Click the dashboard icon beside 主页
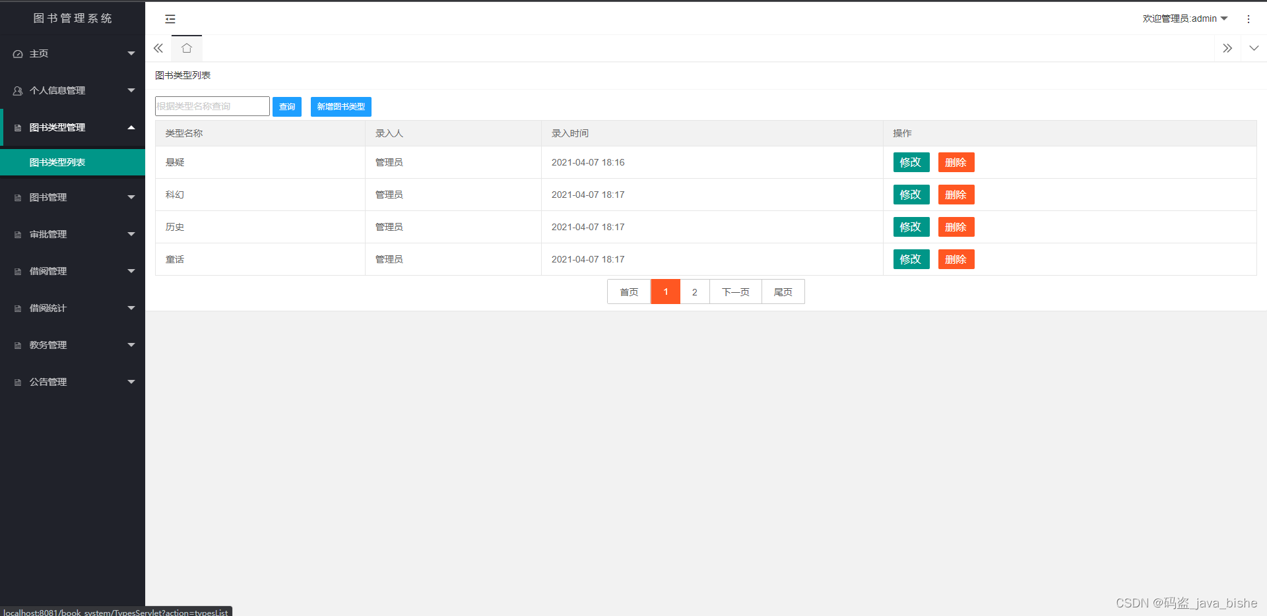Viewport: 1267px width, 616px height. (18, 54)
